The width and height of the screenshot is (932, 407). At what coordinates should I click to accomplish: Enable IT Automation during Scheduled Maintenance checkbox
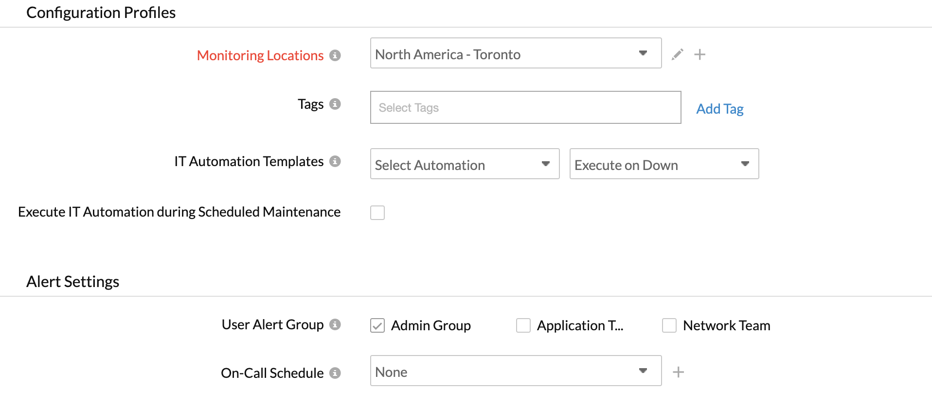pyautogui.click(x=377, y=213)
